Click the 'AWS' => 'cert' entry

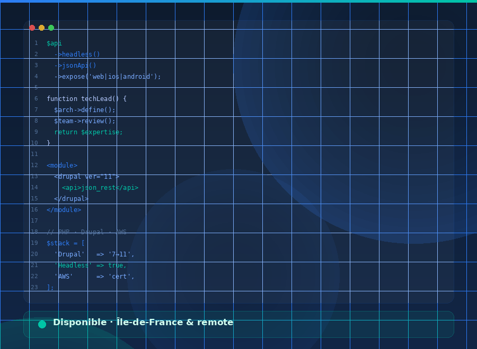pos(94,277)
